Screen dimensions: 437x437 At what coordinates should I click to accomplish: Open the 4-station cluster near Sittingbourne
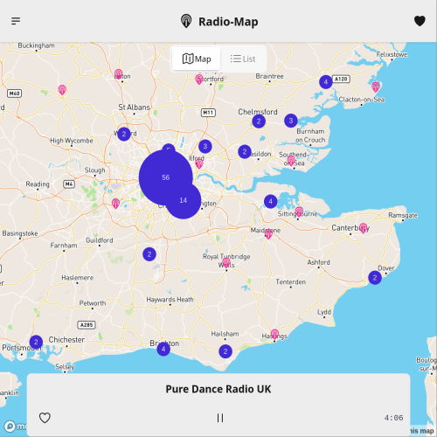271,201
